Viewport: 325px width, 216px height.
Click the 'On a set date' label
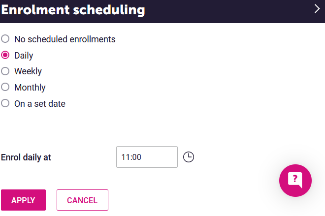(40, 103)
